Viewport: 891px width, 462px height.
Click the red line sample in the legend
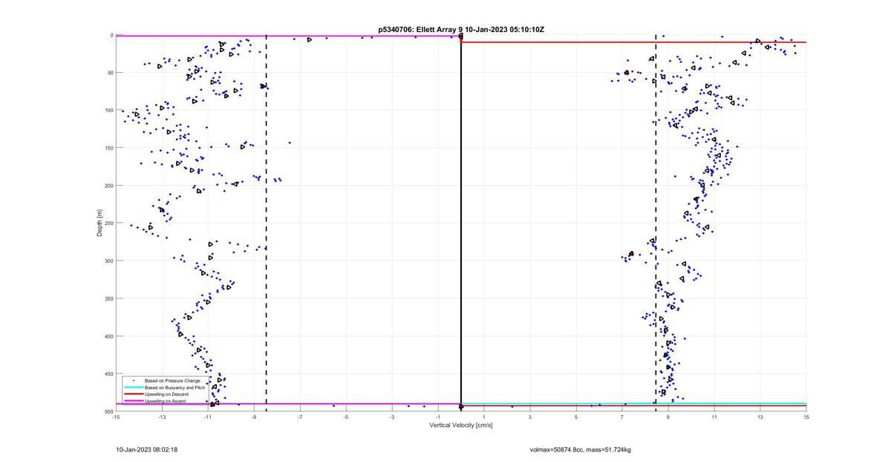coord(134,394)
